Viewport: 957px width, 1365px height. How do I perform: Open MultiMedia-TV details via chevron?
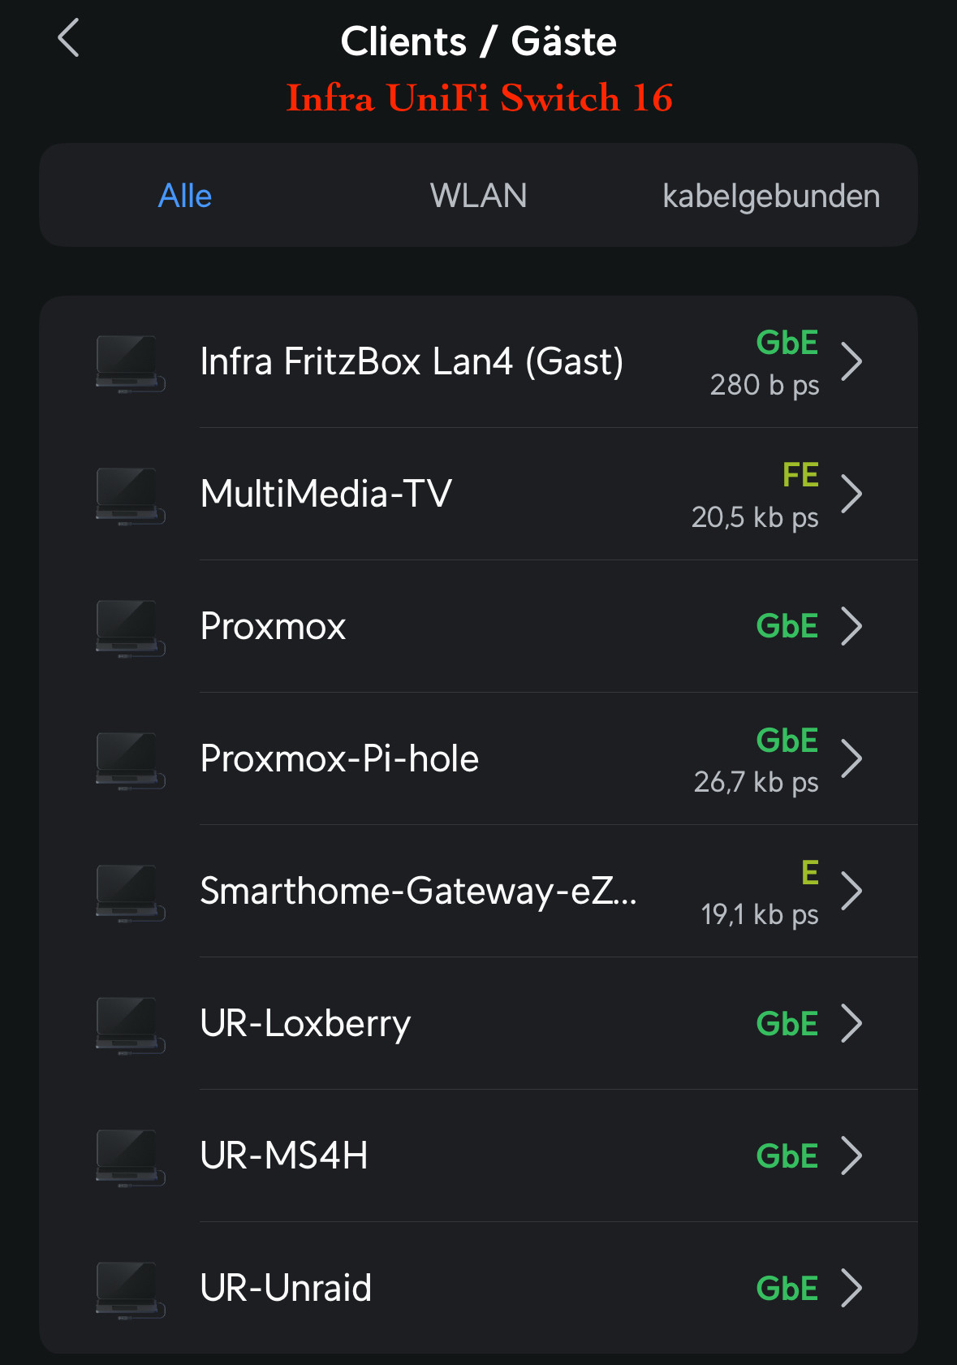(x=851, y=494)
